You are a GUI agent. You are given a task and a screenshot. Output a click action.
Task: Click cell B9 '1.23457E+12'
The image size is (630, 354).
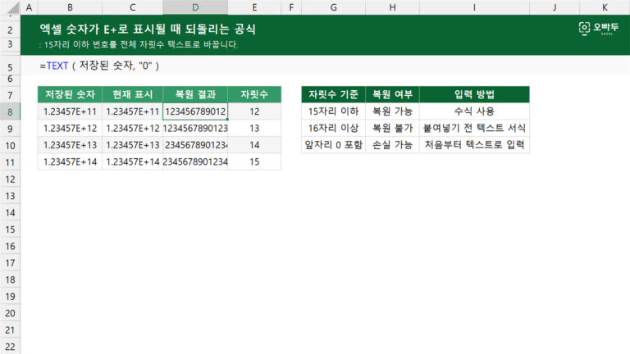coord(70,129)
